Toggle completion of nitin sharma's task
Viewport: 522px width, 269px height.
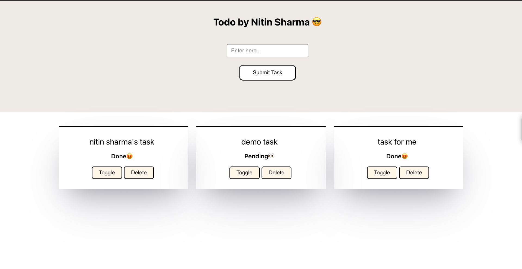(107, 172)
